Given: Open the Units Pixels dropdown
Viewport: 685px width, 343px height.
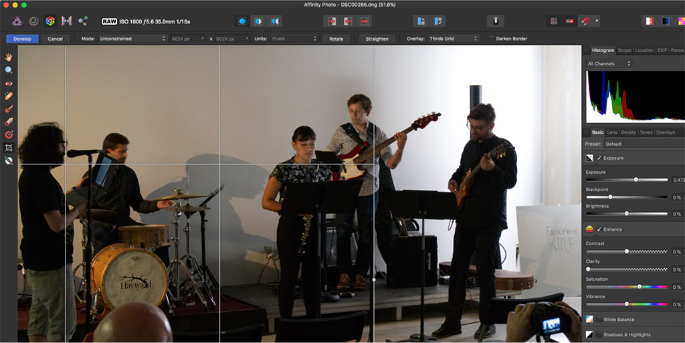Looking at the screenshot, I should (294, 39).
